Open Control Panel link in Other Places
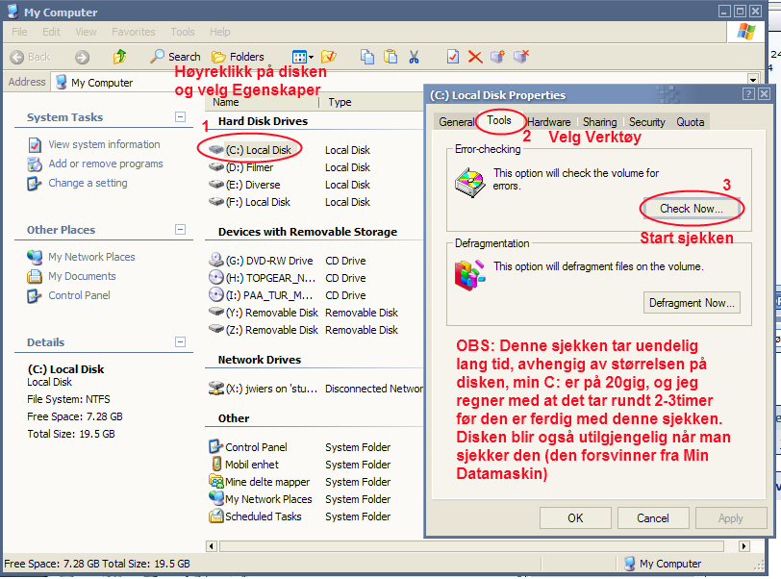781x579 pixels. click(79, 295)
